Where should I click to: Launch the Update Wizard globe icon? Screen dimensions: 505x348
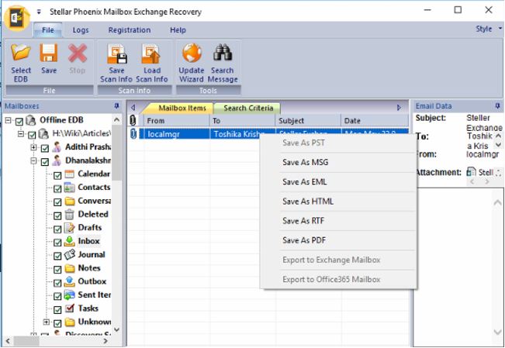pyautogui.click(x=192, y=53)
